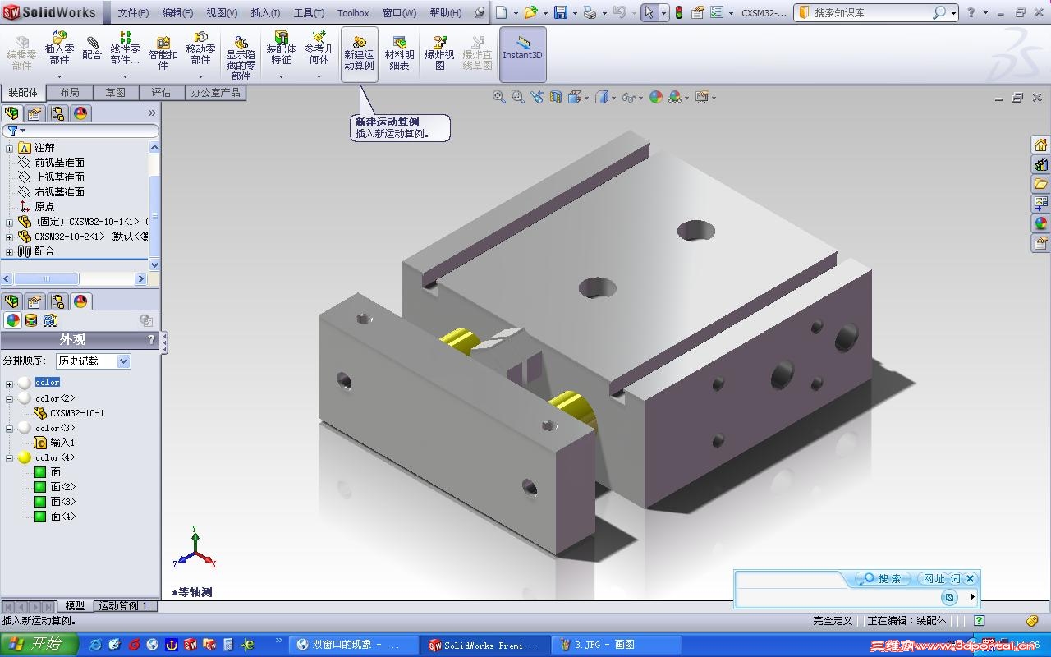Open the 参考几何体 dropdown arrow
The image size is (1051, 657).
click(319, 76)
